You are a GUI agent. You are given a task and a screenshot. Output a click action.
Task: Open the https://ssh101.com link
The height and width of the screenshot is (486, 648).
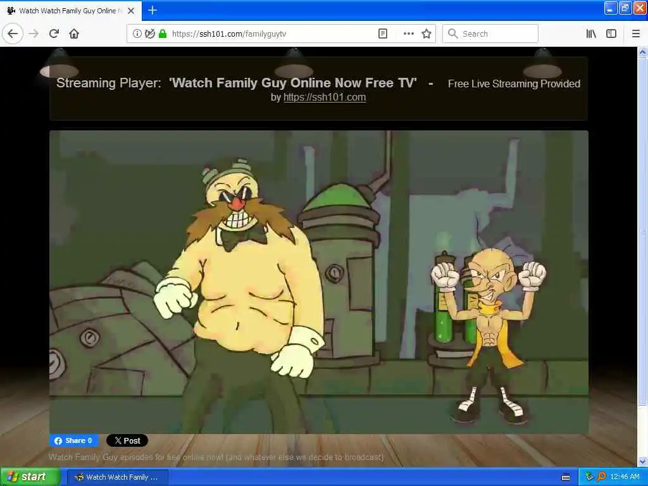click(x=325, y=97)
